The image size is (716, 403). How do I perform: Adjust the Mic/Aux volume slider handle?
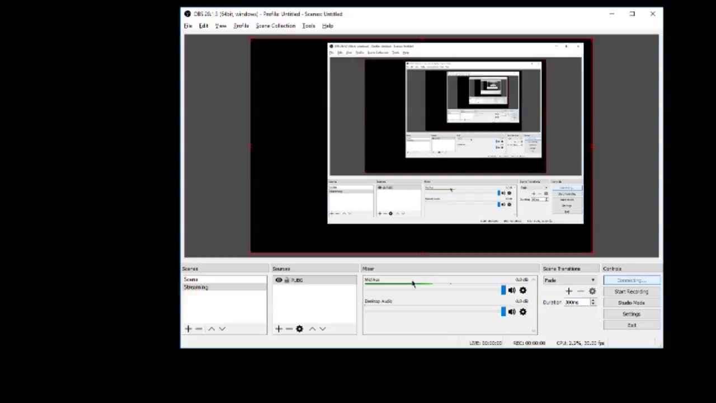pos(503,290)
